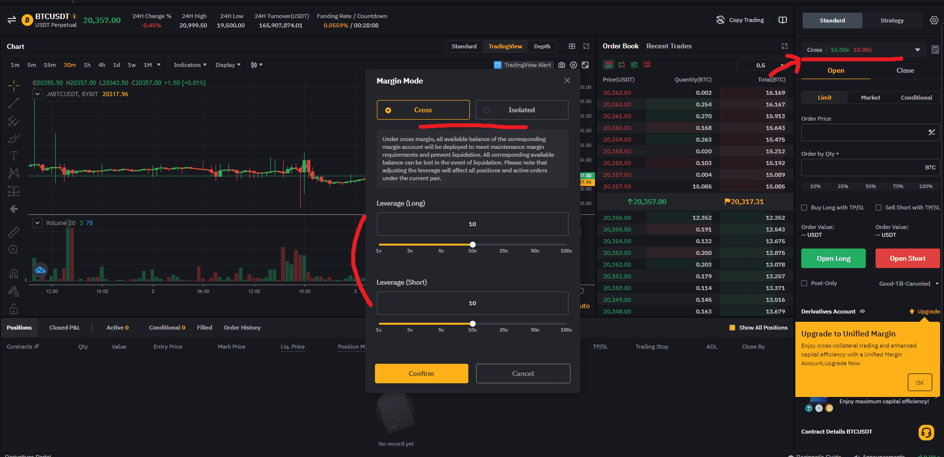The width and height of the screenshot is (944, 457).
Task: Open customer support headset icon
Action: click(926, 432)
